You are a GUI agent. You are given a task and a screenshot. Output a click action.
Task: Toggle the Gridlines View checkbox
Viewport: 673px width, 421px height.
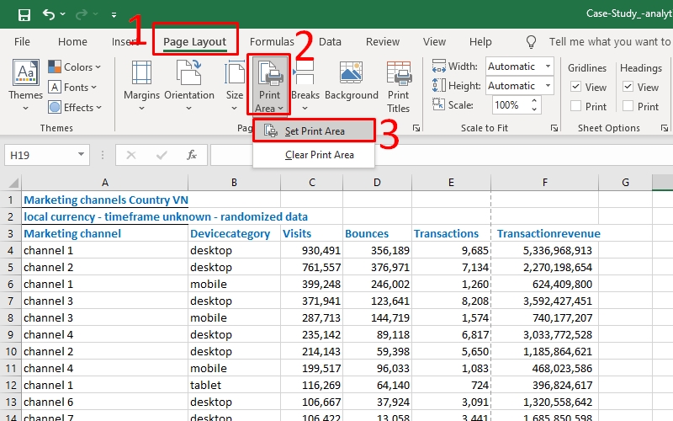[x=576, y=87]
